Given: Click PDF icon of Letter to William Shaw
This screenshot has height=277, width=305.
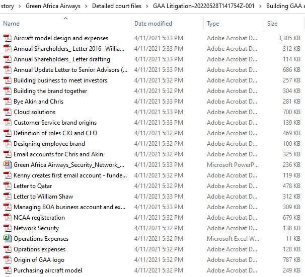Looking at the screenshot, I should pos(8,197).
